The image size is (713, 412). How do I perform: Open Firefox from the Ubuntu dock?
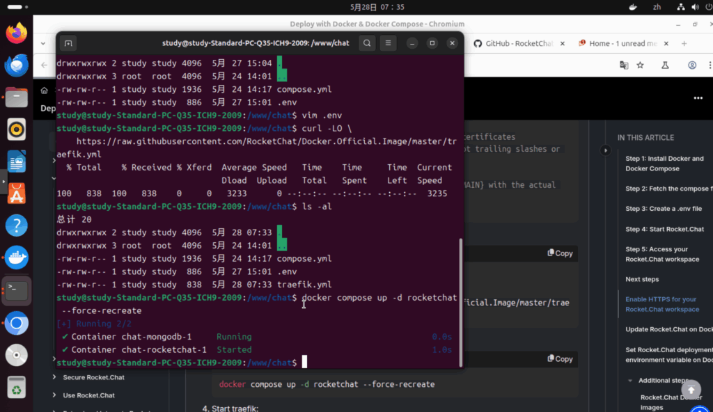click(17, 33)
